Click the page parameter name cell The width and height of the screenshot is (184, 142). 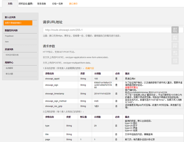click(53, 139)
